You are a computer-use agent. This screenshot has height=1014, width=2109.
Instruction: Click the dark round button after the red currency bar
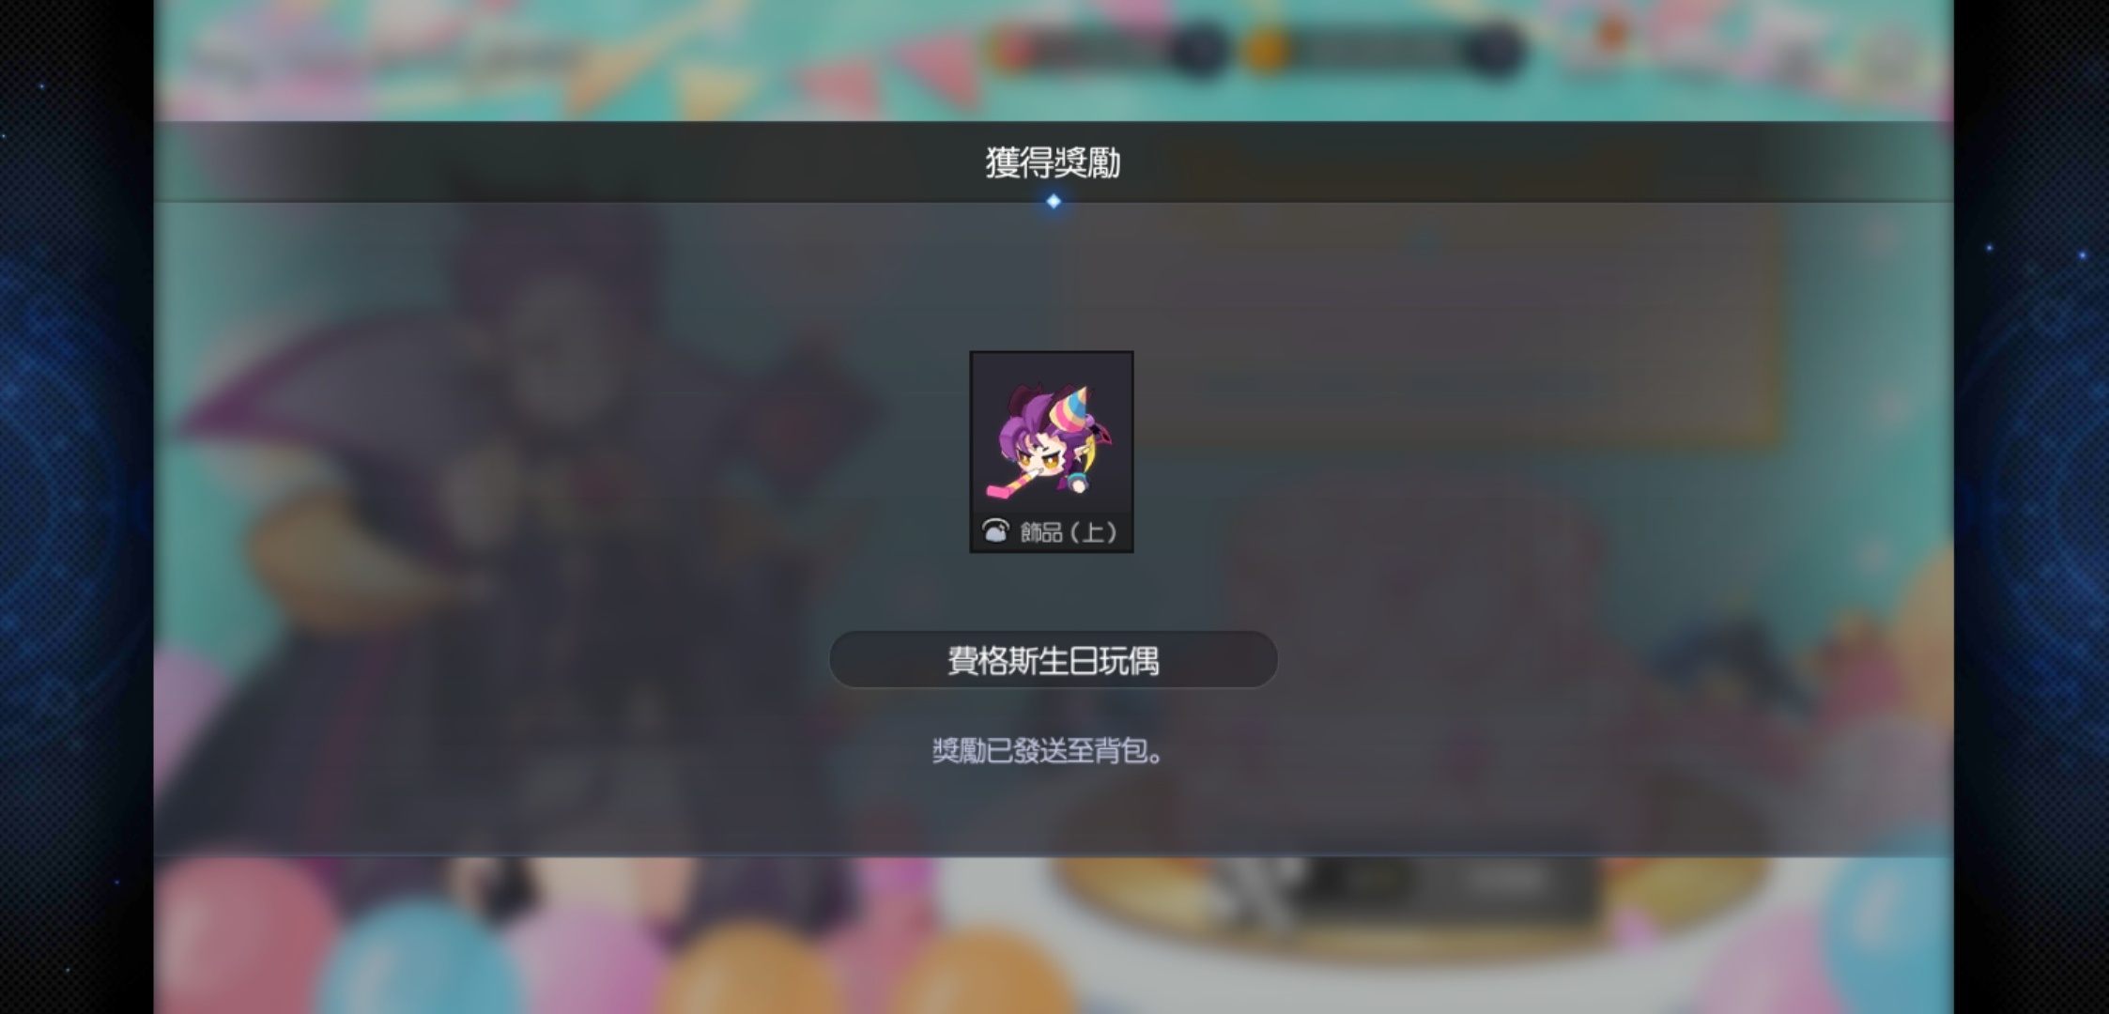1198,50
